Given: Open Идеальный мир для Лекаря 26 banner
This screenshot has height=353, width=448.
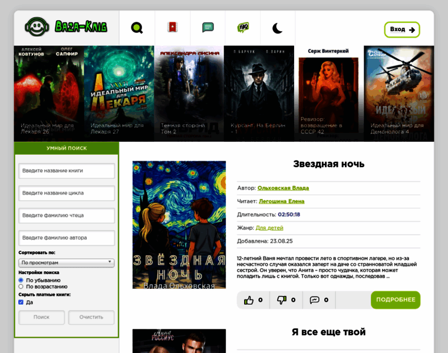Looking at the screenshot, I should tap(49, 94).
